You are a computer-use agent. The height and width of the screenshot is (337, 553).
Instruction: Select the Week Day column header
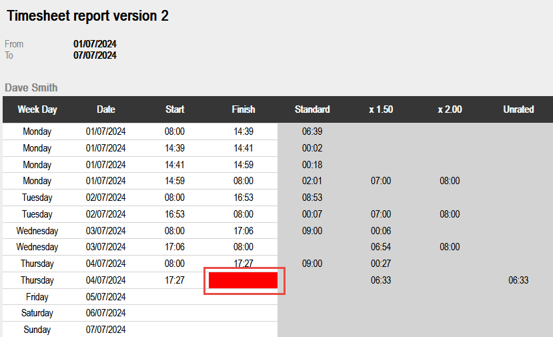[x=37, y=109]
